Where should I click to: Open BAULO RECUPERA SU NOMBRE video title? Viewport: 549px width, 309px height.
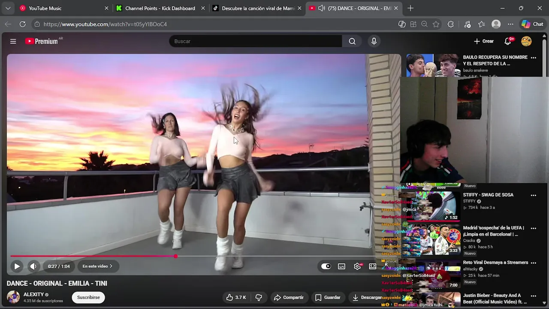point(495,60)
